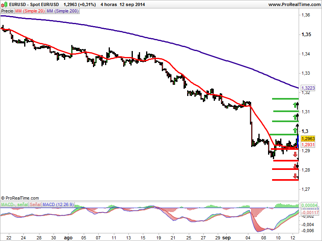Open the www.ProRealTime.com link
The image size is (322, 241).
[x=295, y=4]
